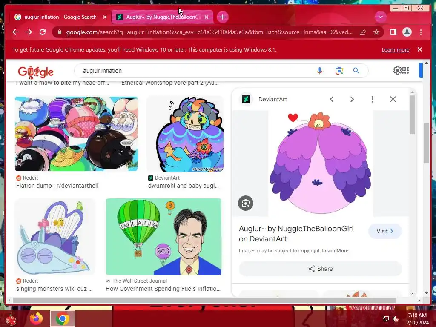Go forward using the browser forward arrow
436x327 pixels.
29,32
